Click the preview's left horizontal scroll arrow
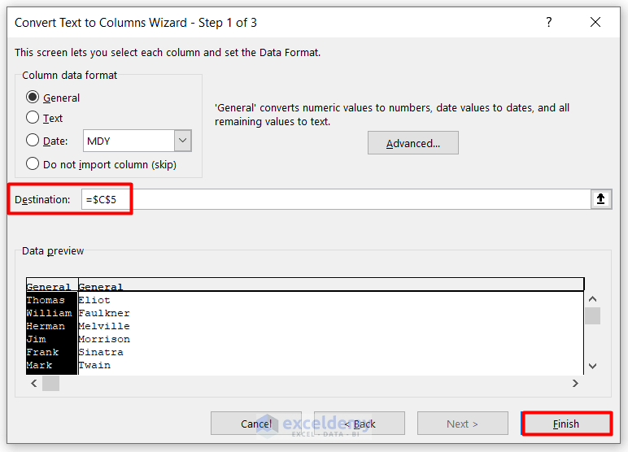 (34, 383)
